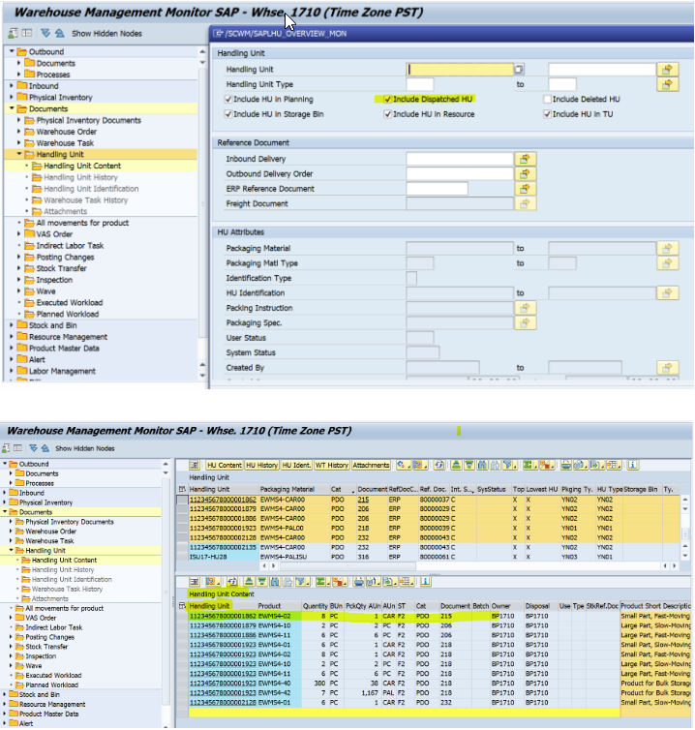
Task: Click the WT History button
Action: pos(332,465)
